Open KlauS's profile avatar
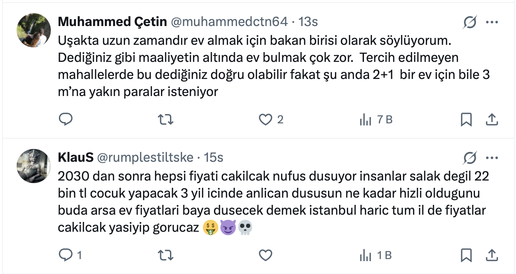Image resolution: width=516 pixels, height=274 pixels. (34, 166)
